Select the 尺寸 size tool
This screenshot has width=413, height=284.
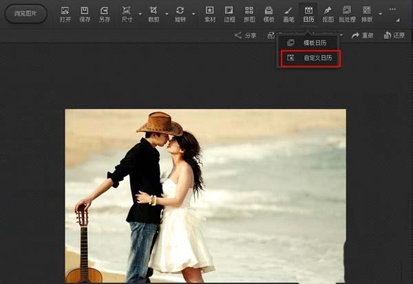(127, 14)
